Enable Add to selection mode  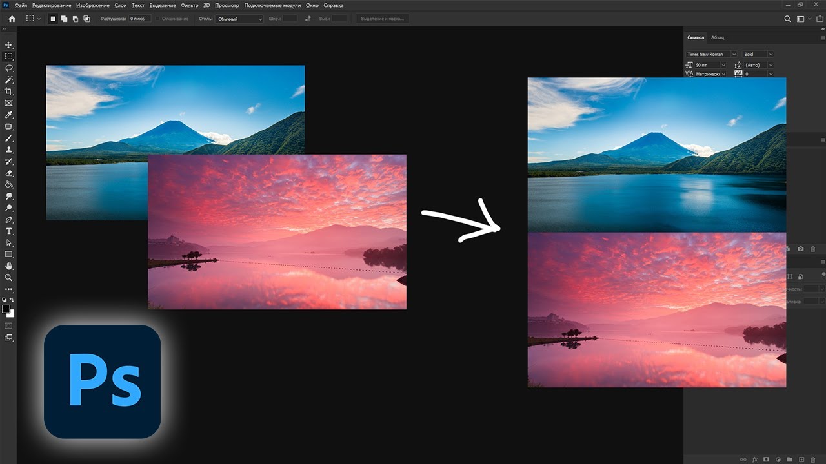(65, 19)
